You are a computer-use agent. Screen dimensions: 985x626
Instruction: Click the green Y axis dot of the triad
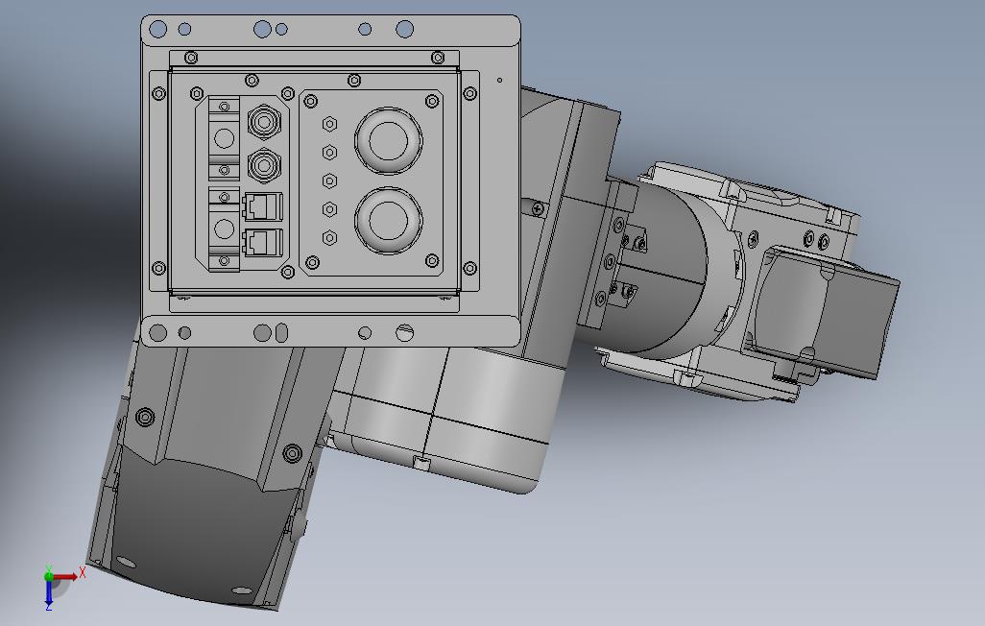(48, 575)
